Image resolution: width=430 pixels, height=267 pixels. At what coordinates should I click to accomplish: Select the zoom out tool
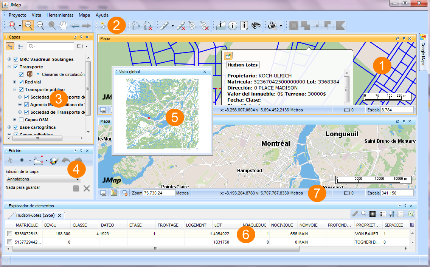[x=40, y=25]
